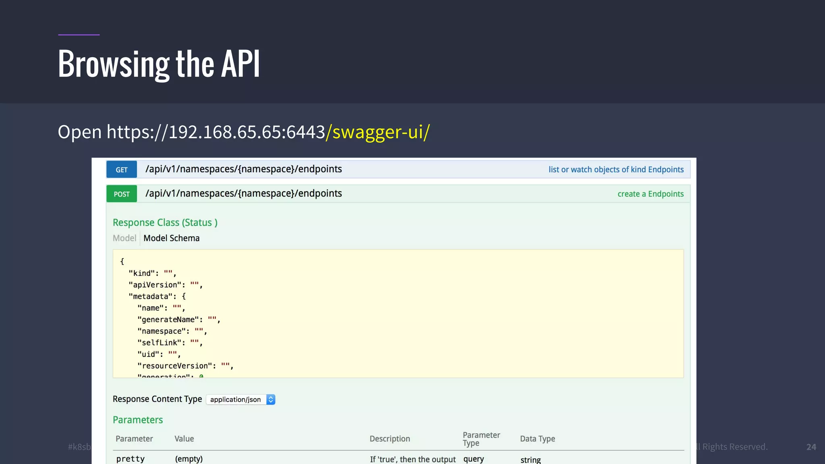Click the Data Type column header
Viewport: 825px width, 464px height.
537,439
